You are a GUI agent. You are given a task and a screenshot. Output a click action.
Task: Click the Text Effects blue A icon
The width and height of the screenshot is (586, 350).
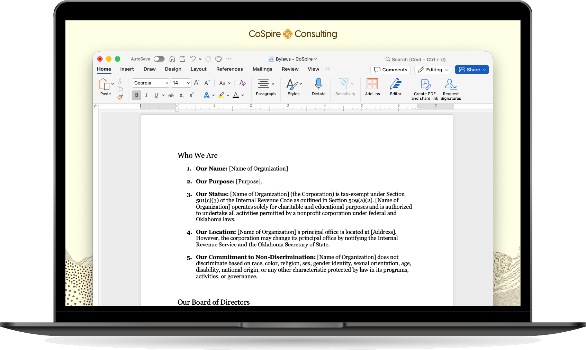[206, 95]
